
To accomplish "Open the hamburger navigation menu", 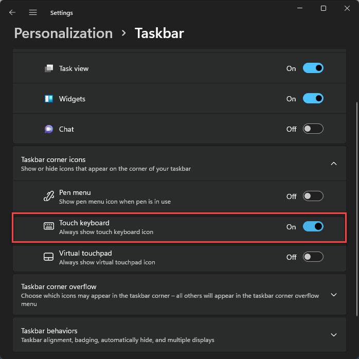I will coord(33,12).
